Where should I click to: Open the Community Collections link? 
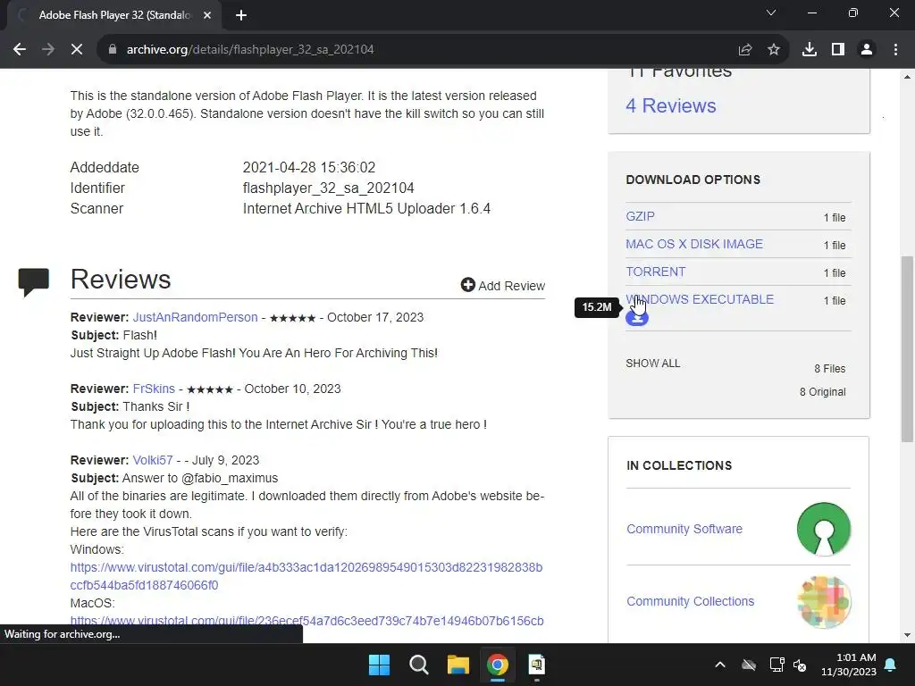pyautogui.click(x=691, y=601)
